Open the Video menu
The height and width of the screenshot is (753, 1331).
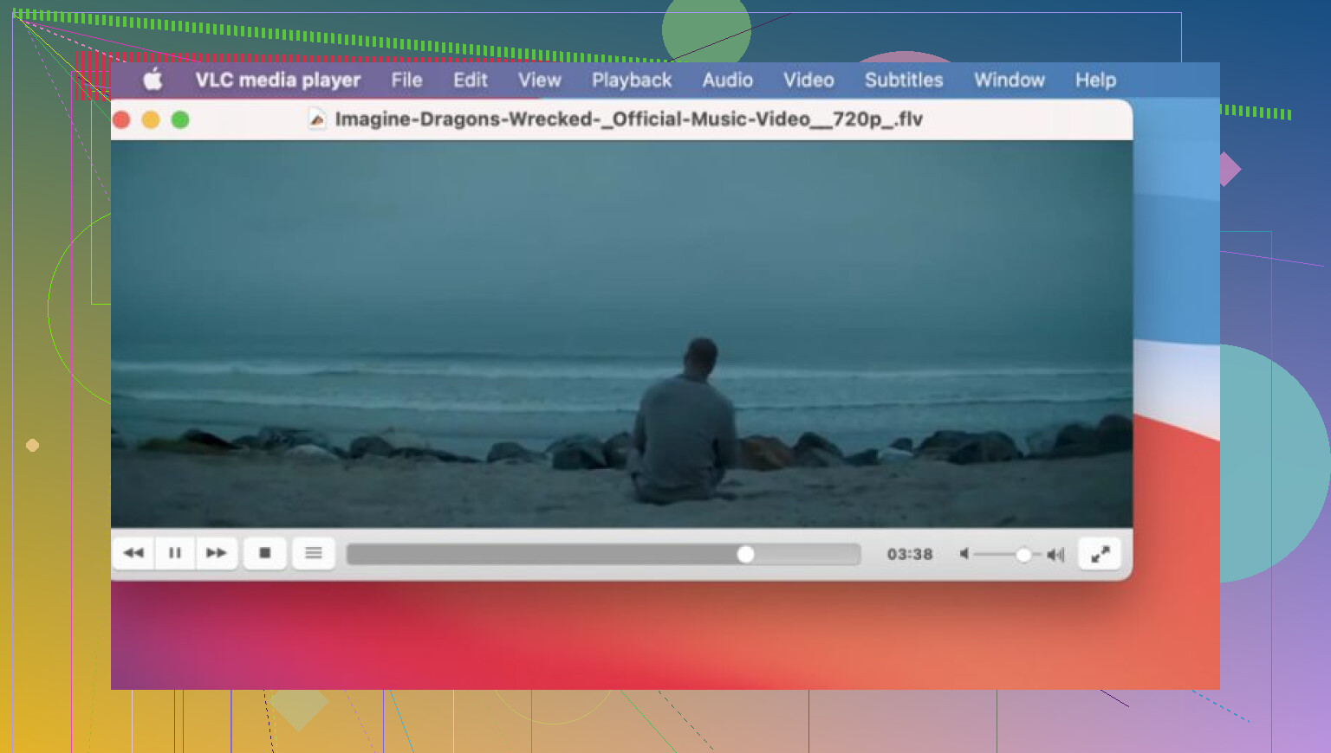point(808,80)
